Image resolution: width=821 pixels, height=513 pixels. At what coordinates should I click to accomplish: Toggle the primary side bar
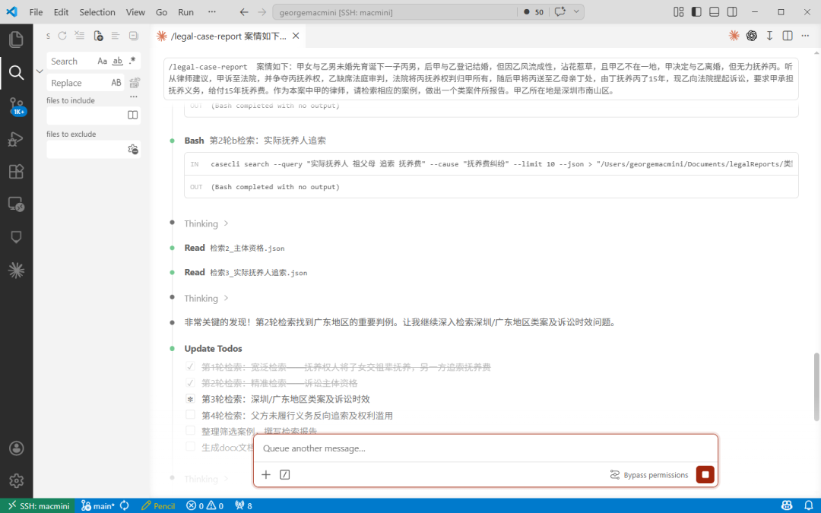pyautogui.click(x=696, y=12)
